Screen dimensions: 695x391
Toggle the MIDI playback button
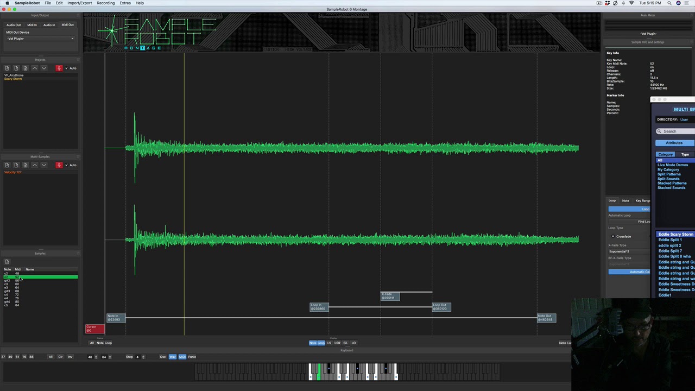182,357
